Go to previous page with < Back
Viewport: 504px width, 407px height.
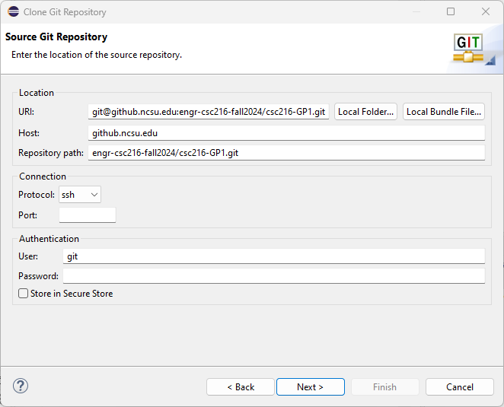[x=241, y=386]
